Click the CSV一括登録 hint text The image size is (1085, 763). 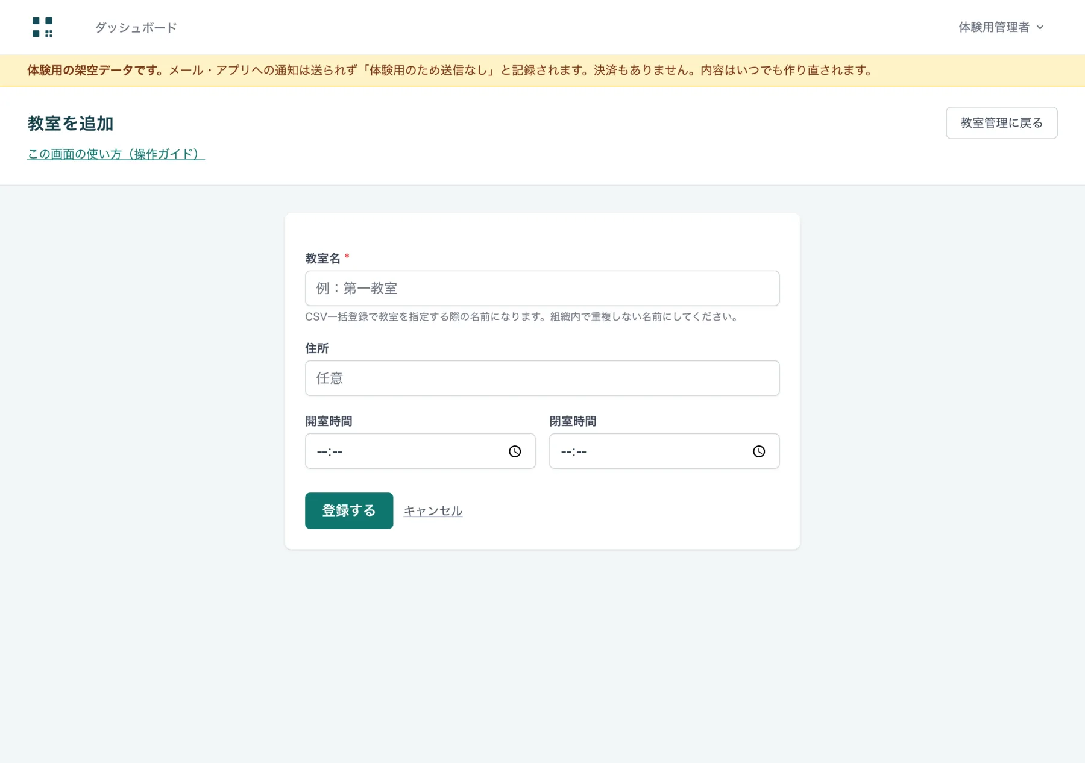point(523,316)
